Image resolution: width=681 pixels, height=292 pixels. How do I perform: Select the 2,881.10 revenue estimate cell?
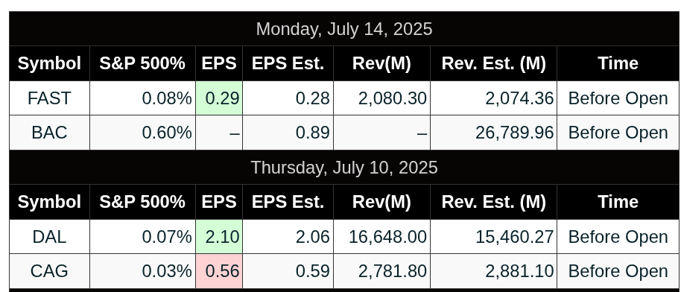click(x=493, y=271)
